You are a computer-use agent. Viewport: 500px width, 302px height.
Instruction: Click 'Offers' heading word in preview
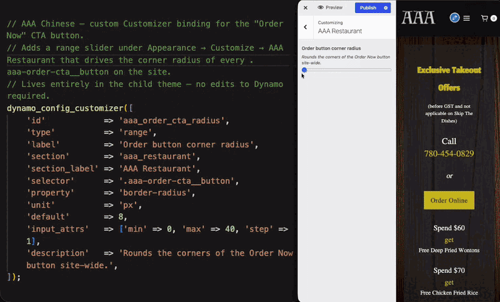click(449, 88)
